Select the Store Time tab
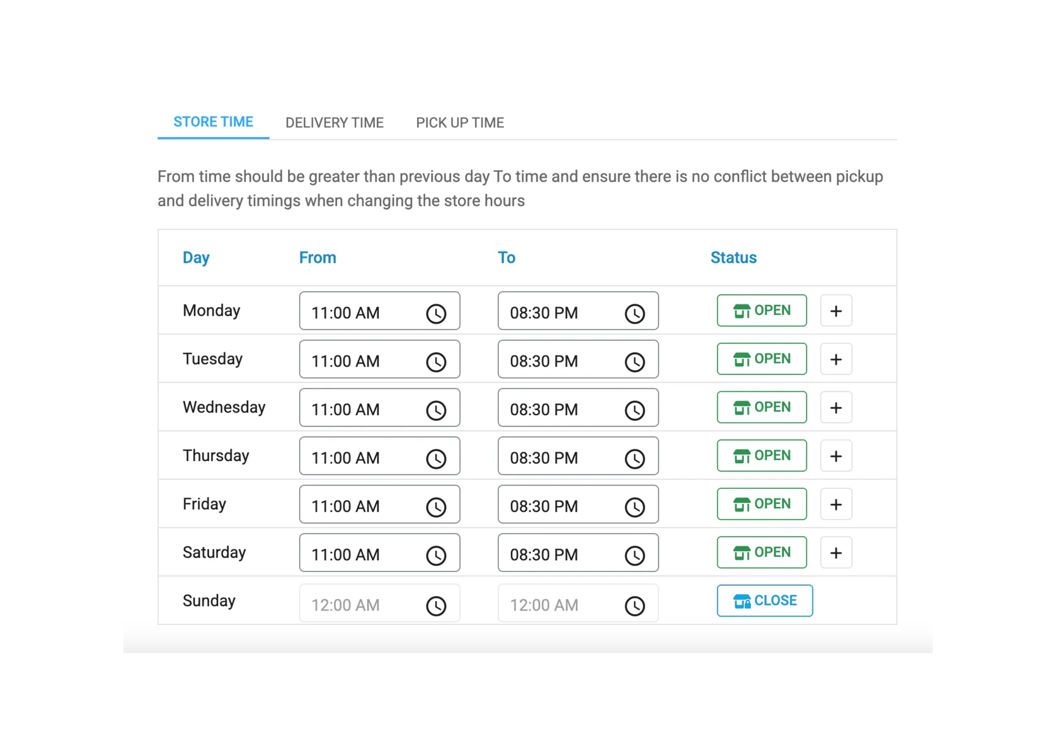 click(x=213, y=122)
